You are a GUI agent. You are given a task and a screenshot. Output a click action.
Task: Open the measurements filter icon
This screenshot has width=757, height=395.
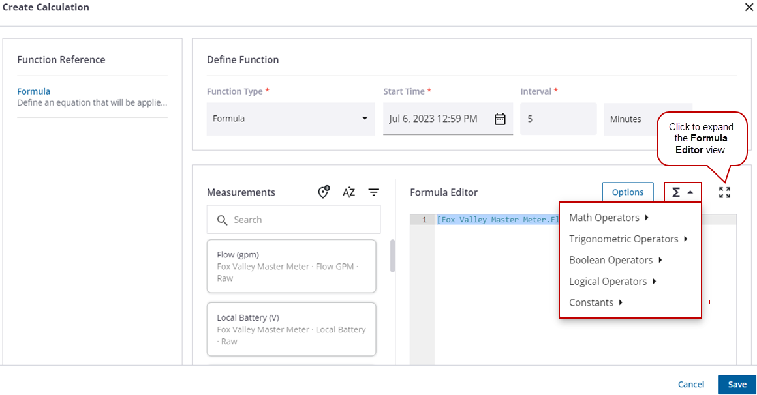click(x=373, y=192)
